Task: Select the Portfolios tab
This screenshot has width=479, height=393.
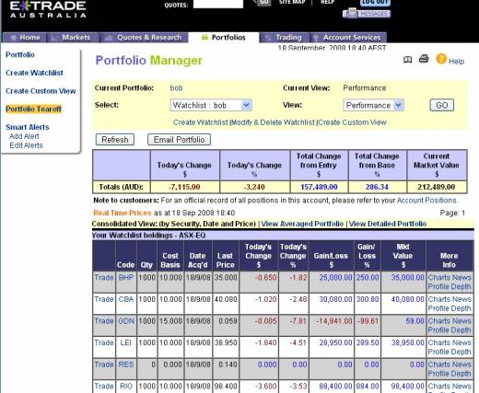Action: click(224, 38)
